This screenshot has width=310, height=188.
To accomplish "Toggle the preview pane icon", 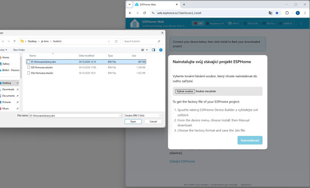I will coord(153,50).
